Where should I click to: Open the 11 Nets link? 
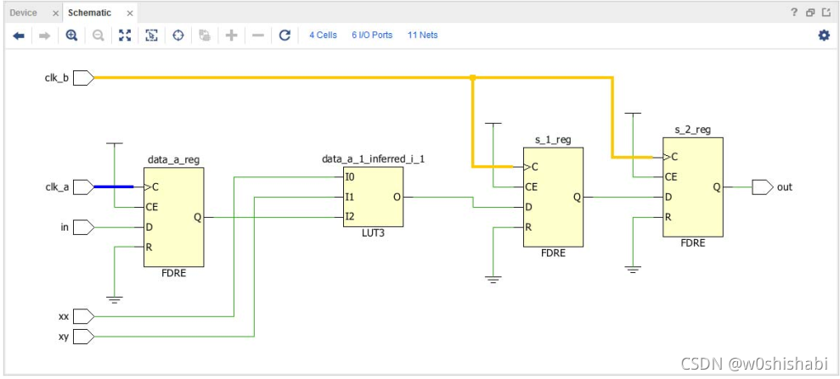coord(423,36)
